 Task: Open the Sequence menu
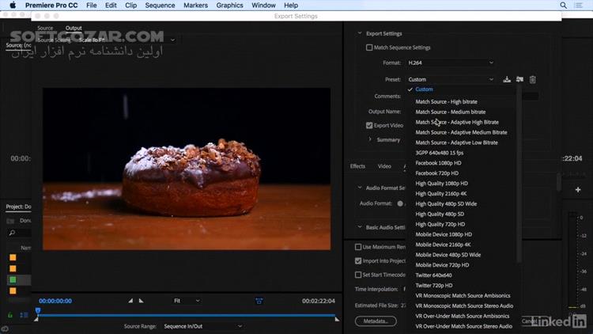click(160, 6)
